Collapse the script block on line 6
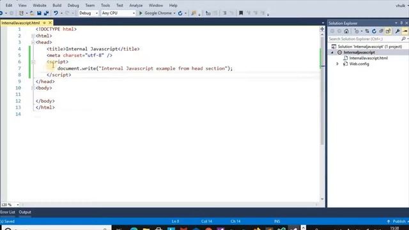409x230 pixels. (x=33, y=62)
